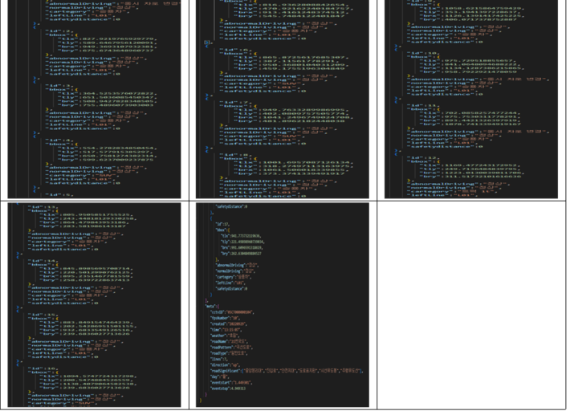Image resolution: width=570 pixels, height=411 pixels.
Task: Select the code image containing ids 2 to 4
Action: pos(94,99)
